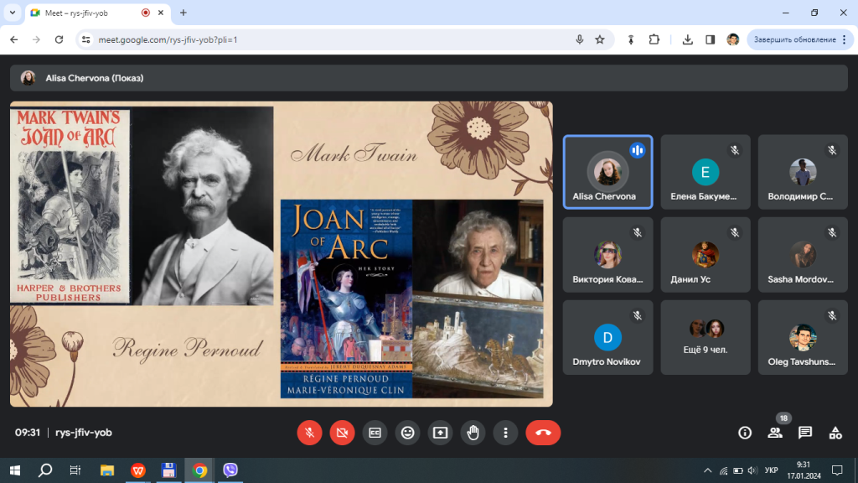Click the Alisa Chervona (Показ) presenter bar
This screenshot has height=483, width=858.
pos(429,78)
